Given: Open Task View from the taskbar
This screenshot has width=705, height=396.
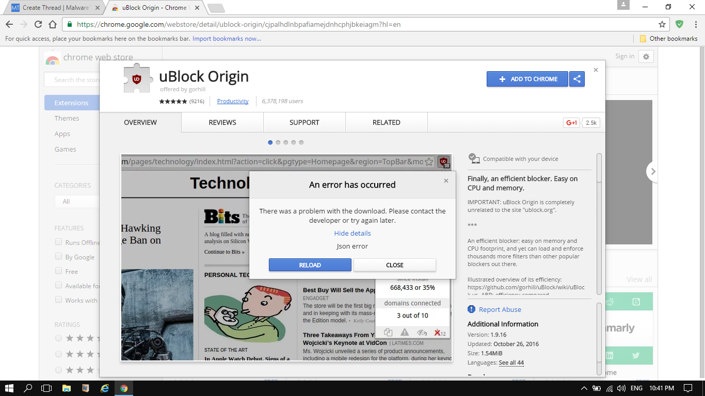Looking at the screenshot, I should (46, 388).
